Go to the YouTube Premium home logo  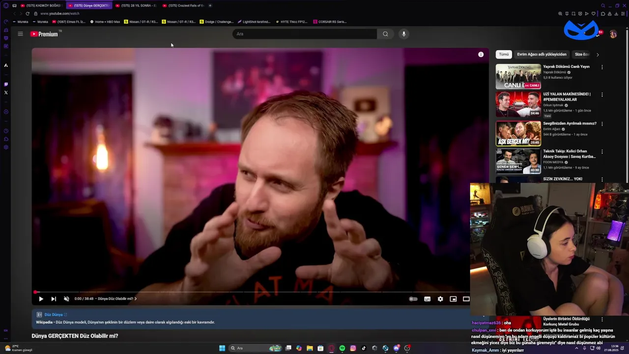(44, 34)
